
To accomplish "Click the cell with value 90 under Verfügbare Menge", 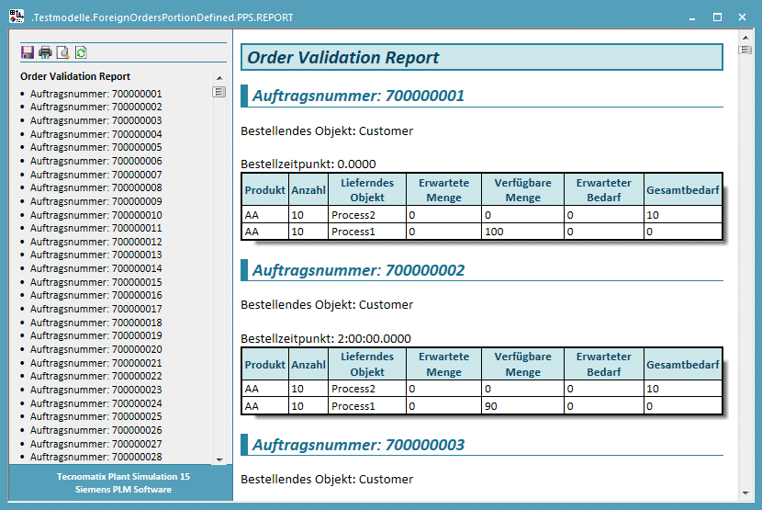I will (x=522, y=406).
